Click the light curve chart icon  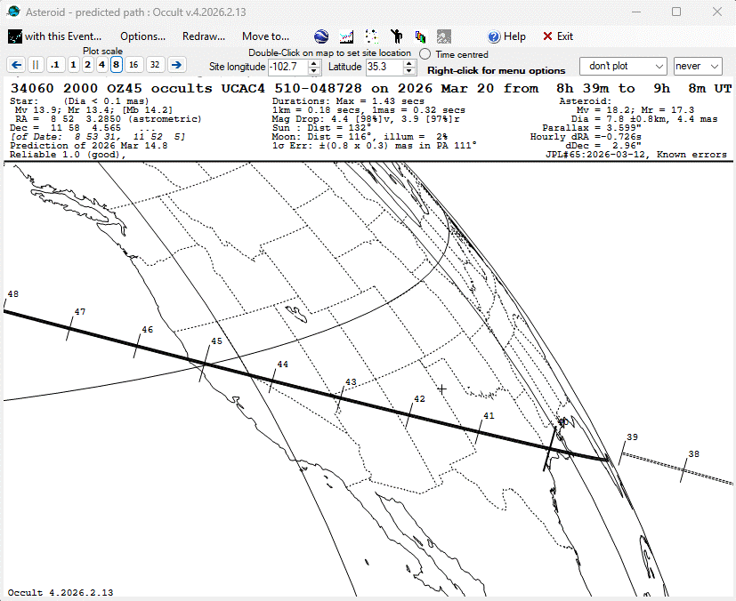pyautogui.click(x=347, y=36)
